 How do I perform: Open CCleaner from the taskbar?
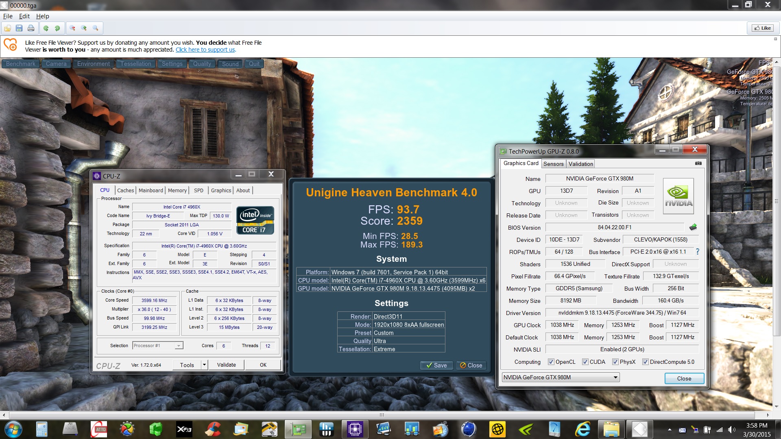(212, 429)
